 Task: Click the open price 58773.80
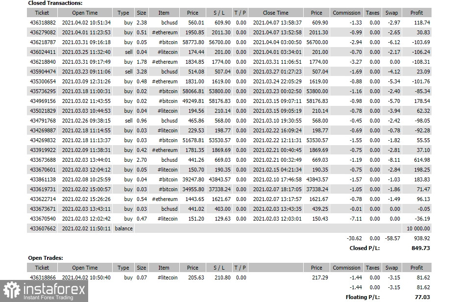click(193, 42)
